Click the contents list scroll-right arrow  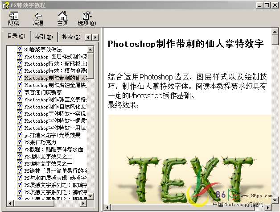tap(83, 203)
